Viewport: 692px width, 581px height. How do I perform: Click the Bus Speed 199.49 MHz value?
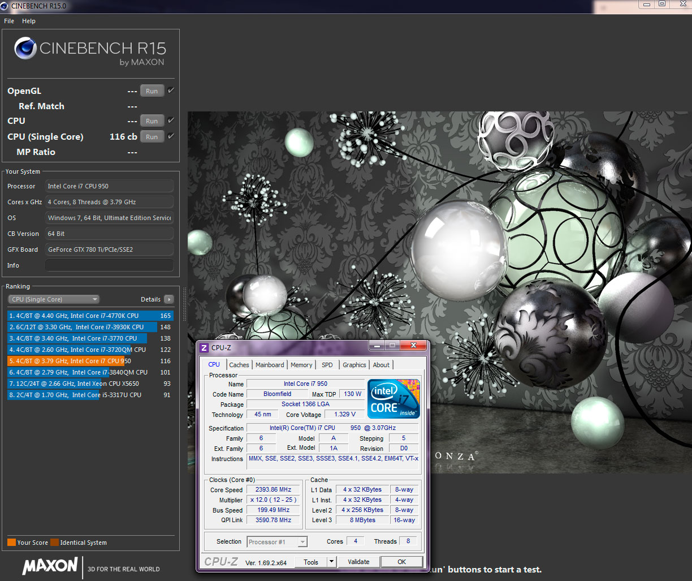click(x=273, y=510)
